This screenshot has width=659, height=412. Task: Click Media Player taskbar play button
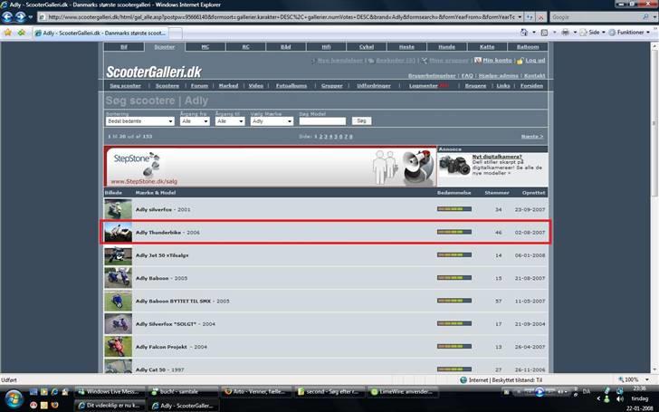click(x=540, y=392)
